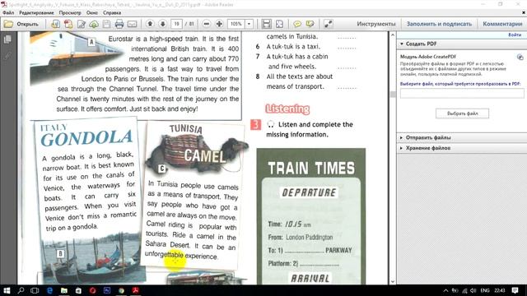Add a sticky note comment
This screenshot has width=527, height=296.
click(x=297, y=24)
